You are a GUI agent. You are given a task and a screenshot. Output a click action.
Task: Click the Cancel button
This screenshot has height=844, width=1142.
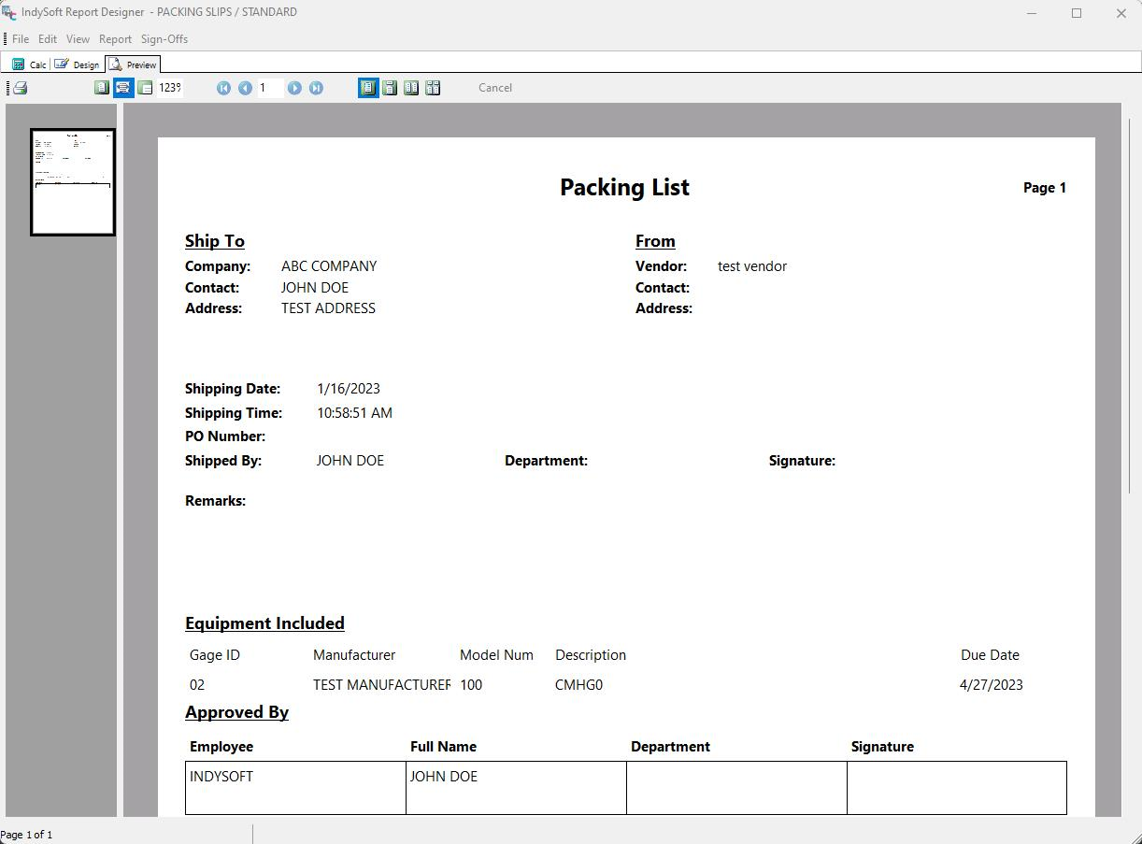click(x=494, y=88)
